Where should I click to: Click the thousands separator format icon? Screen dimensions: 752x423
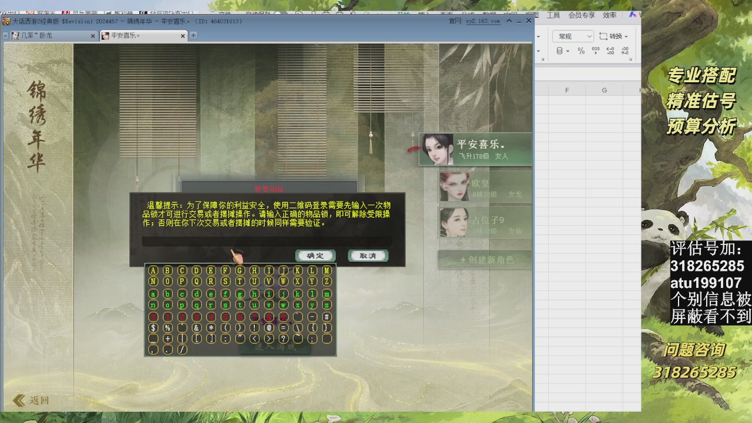tap(596, 51)
